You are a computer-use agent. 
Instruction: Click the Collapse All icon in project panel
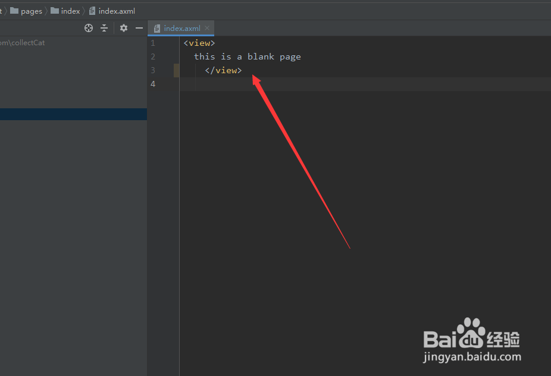[104, 28]
